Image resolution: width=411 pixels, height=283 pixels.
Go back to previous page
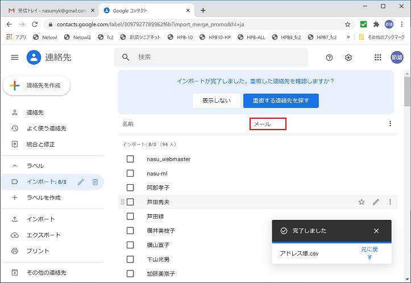9,24
